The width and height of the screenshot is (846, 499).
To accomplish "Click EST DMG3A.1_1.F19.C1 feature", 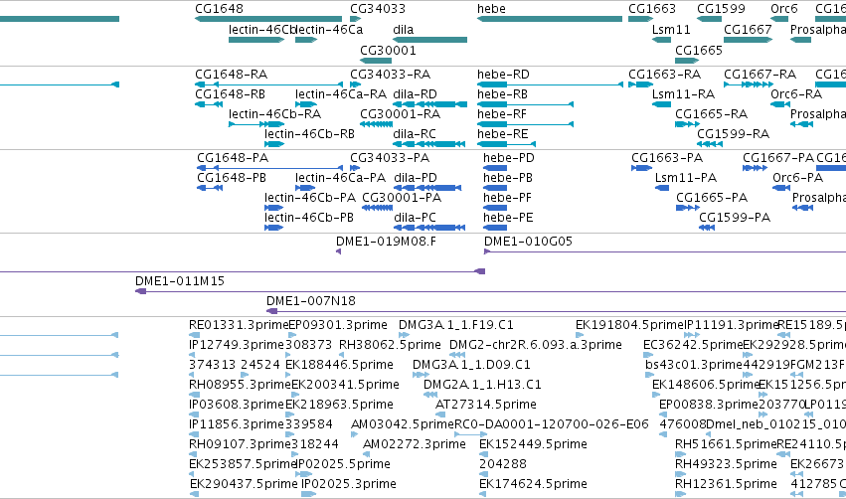I will (x=405, y=335).
